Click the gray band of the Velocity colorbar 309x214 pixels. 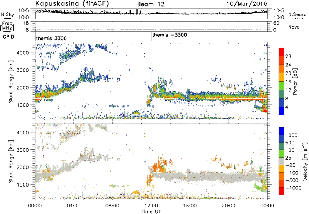coord(282,161)
